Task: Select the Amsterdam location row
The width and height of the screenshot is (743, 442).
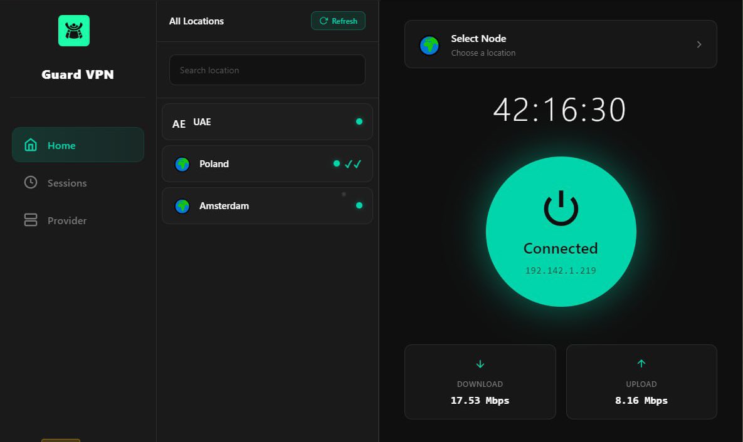Action: [x=267, y=206]
